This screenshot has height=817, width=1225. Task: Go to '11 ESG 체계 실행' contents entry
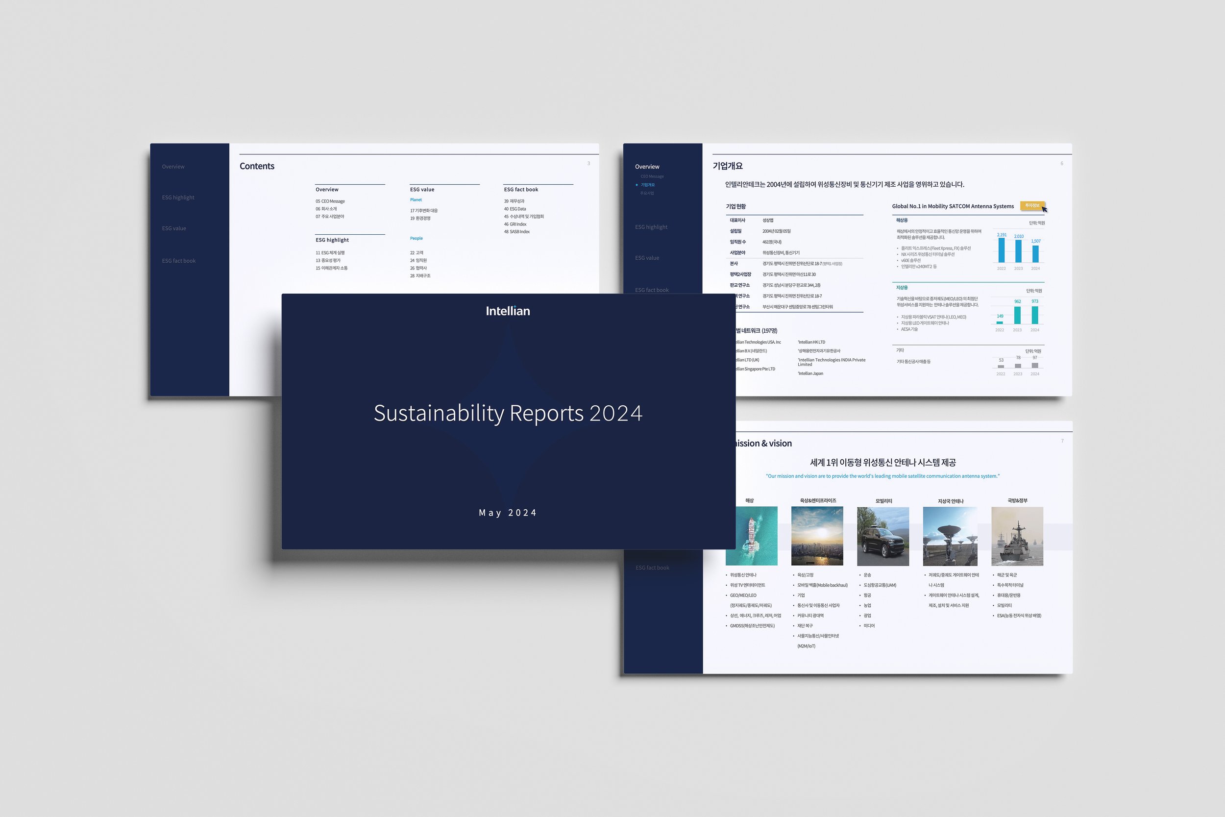(330, 253)
